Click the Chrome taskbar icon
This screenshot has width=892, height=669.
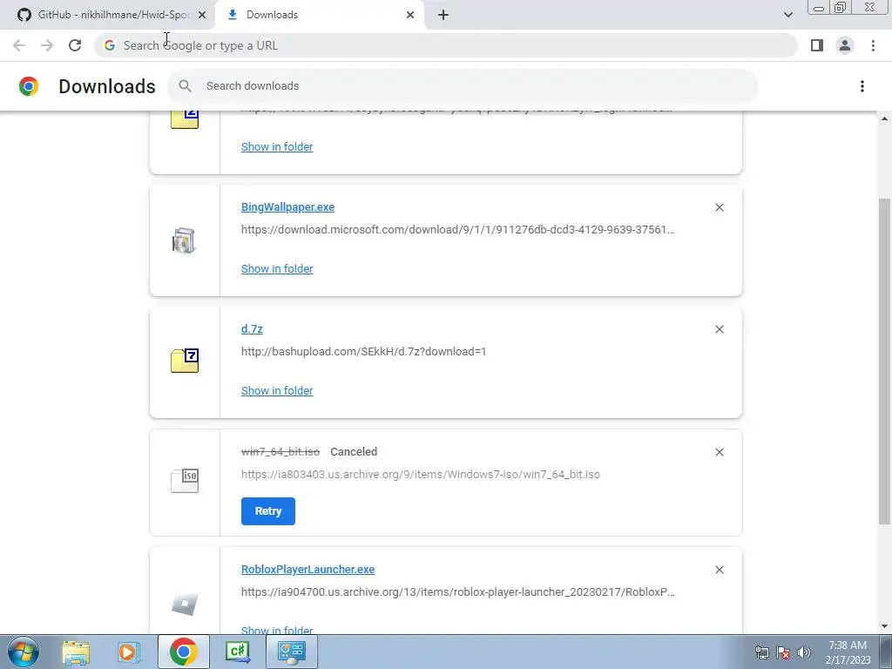[183, 652]
